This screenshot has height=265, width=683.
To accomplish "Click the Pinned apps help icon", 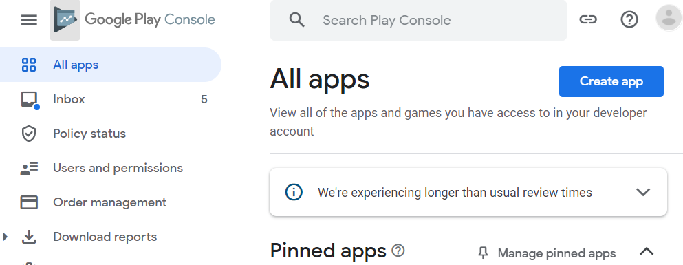I will coord(398,250).
